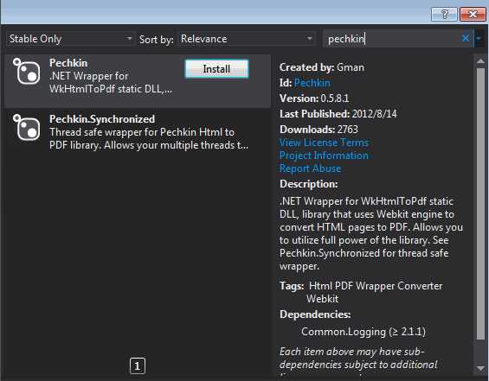Open Project Information link
489x381 pixels.
click(x=324, y=156)
